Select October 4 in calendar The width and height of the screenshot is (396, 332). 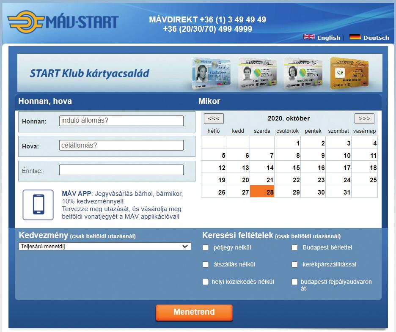365,143
